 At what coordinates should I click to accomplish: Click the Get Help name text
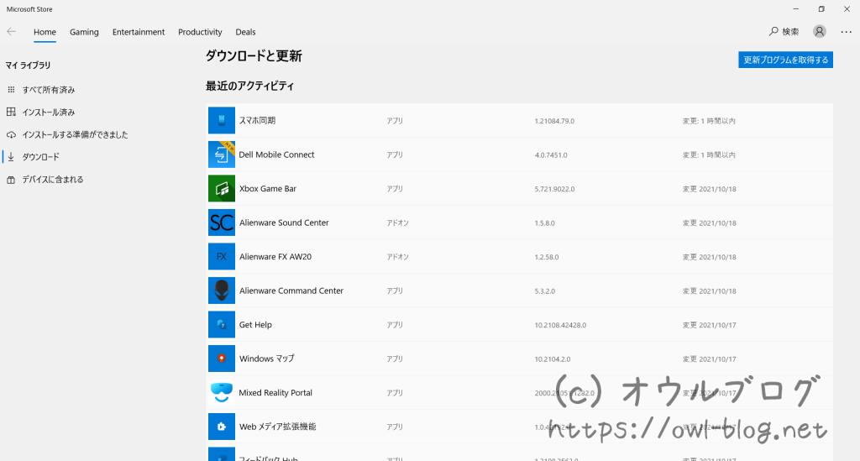tap(255, 324)
